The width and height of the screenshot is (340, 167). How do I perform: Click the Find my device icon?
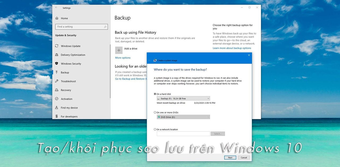tap(57, 108)
